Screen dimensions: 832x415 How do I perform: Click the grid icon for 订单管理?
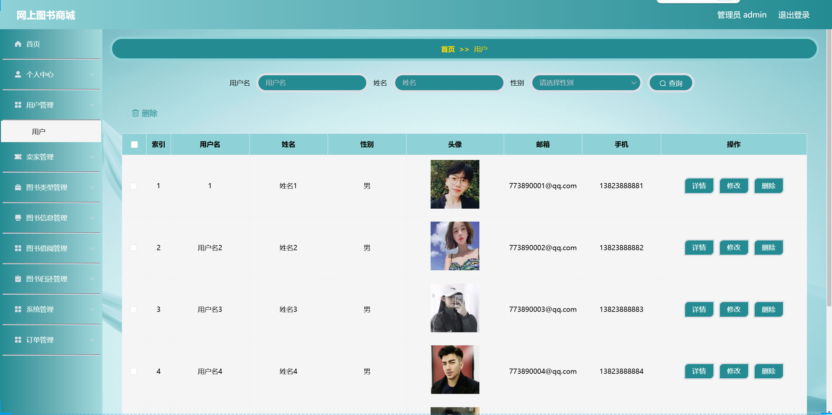(18, 340)
